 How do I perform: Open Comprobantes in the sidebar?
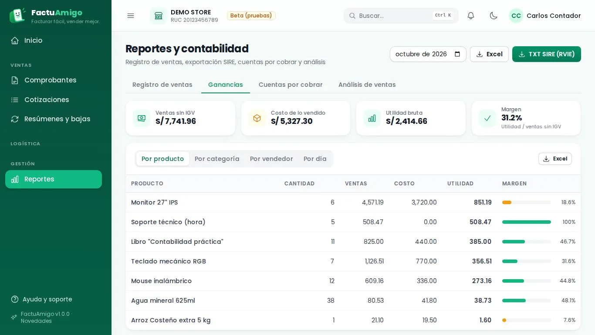pyautogui.click(x=54, y=80)
